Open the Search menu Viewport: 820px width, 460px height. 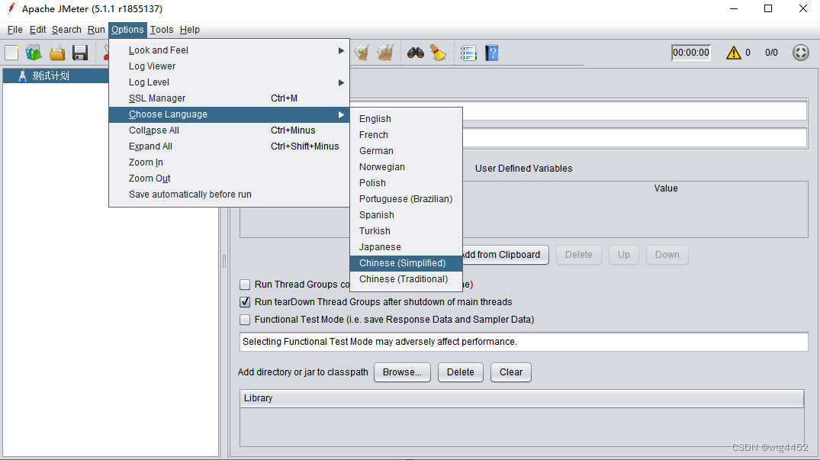tap(66, 30)
